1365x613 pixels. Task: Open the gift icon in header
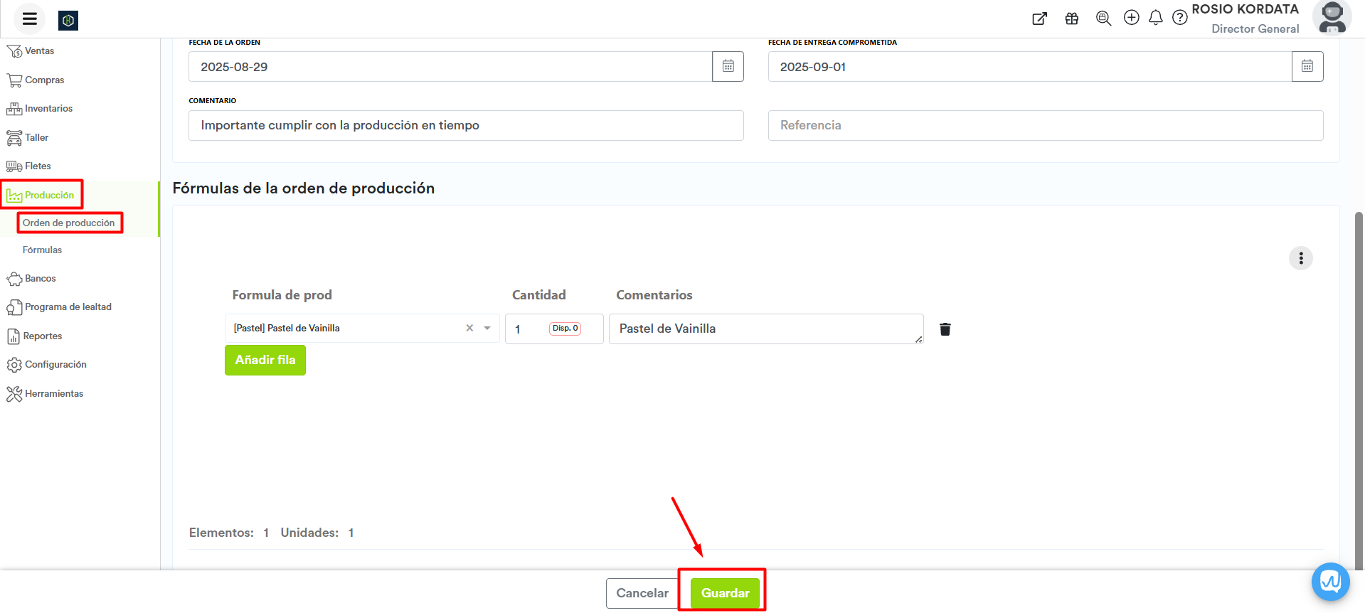(1072, 18)
